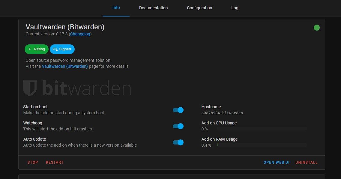Open the Log tab
This screenshot has height=179, width=341.
(235, 8)
